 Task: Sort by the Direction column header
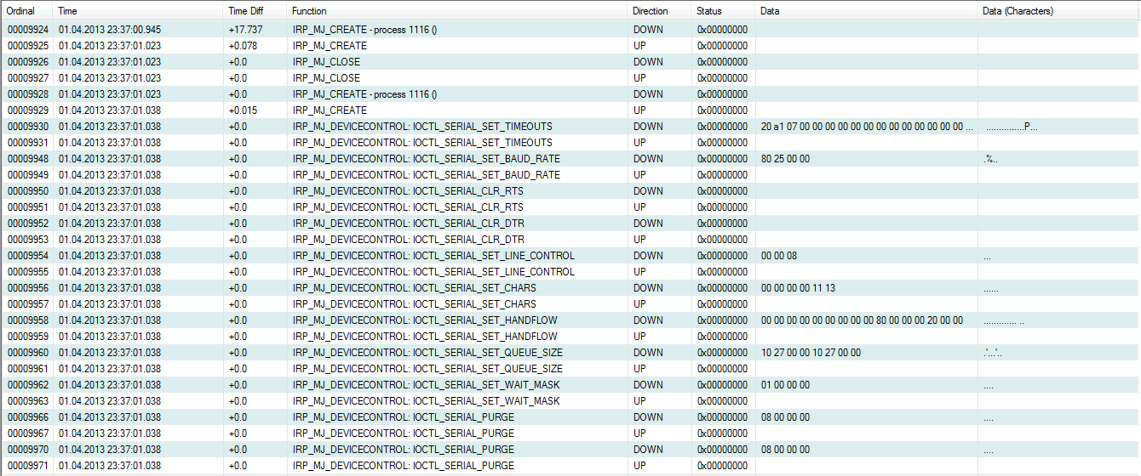651,11
